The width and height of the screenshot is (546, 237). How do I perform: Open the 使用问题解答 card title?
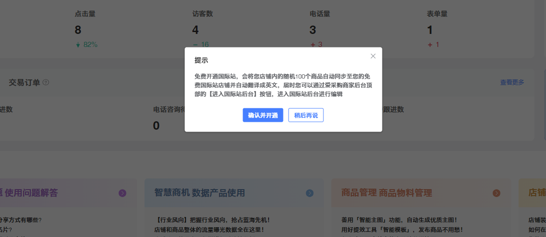pyautogui.click(x=31, y=193)
